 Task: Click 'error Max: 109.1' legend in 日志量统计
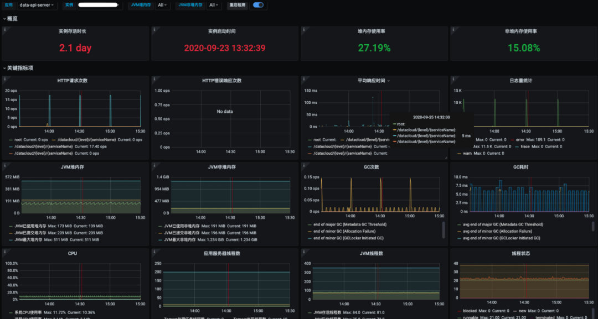[539, 140]
